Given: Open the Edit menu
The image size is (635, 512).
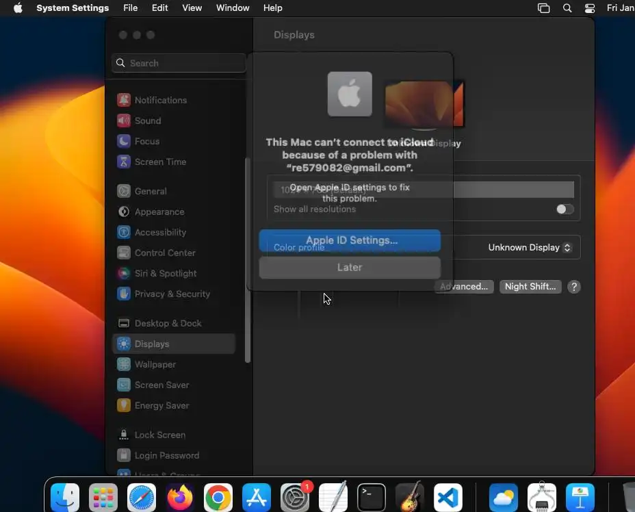Looking at the screenshot, I should click(160, 8).
